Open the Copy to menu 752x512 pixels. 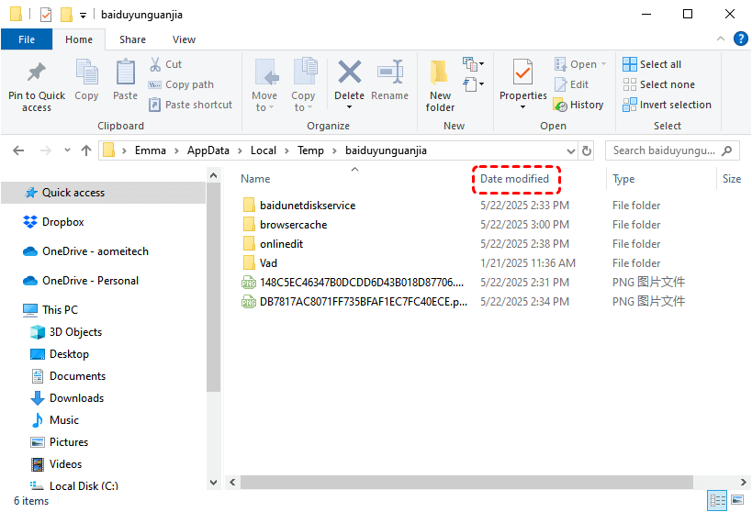tap(303, 85)
